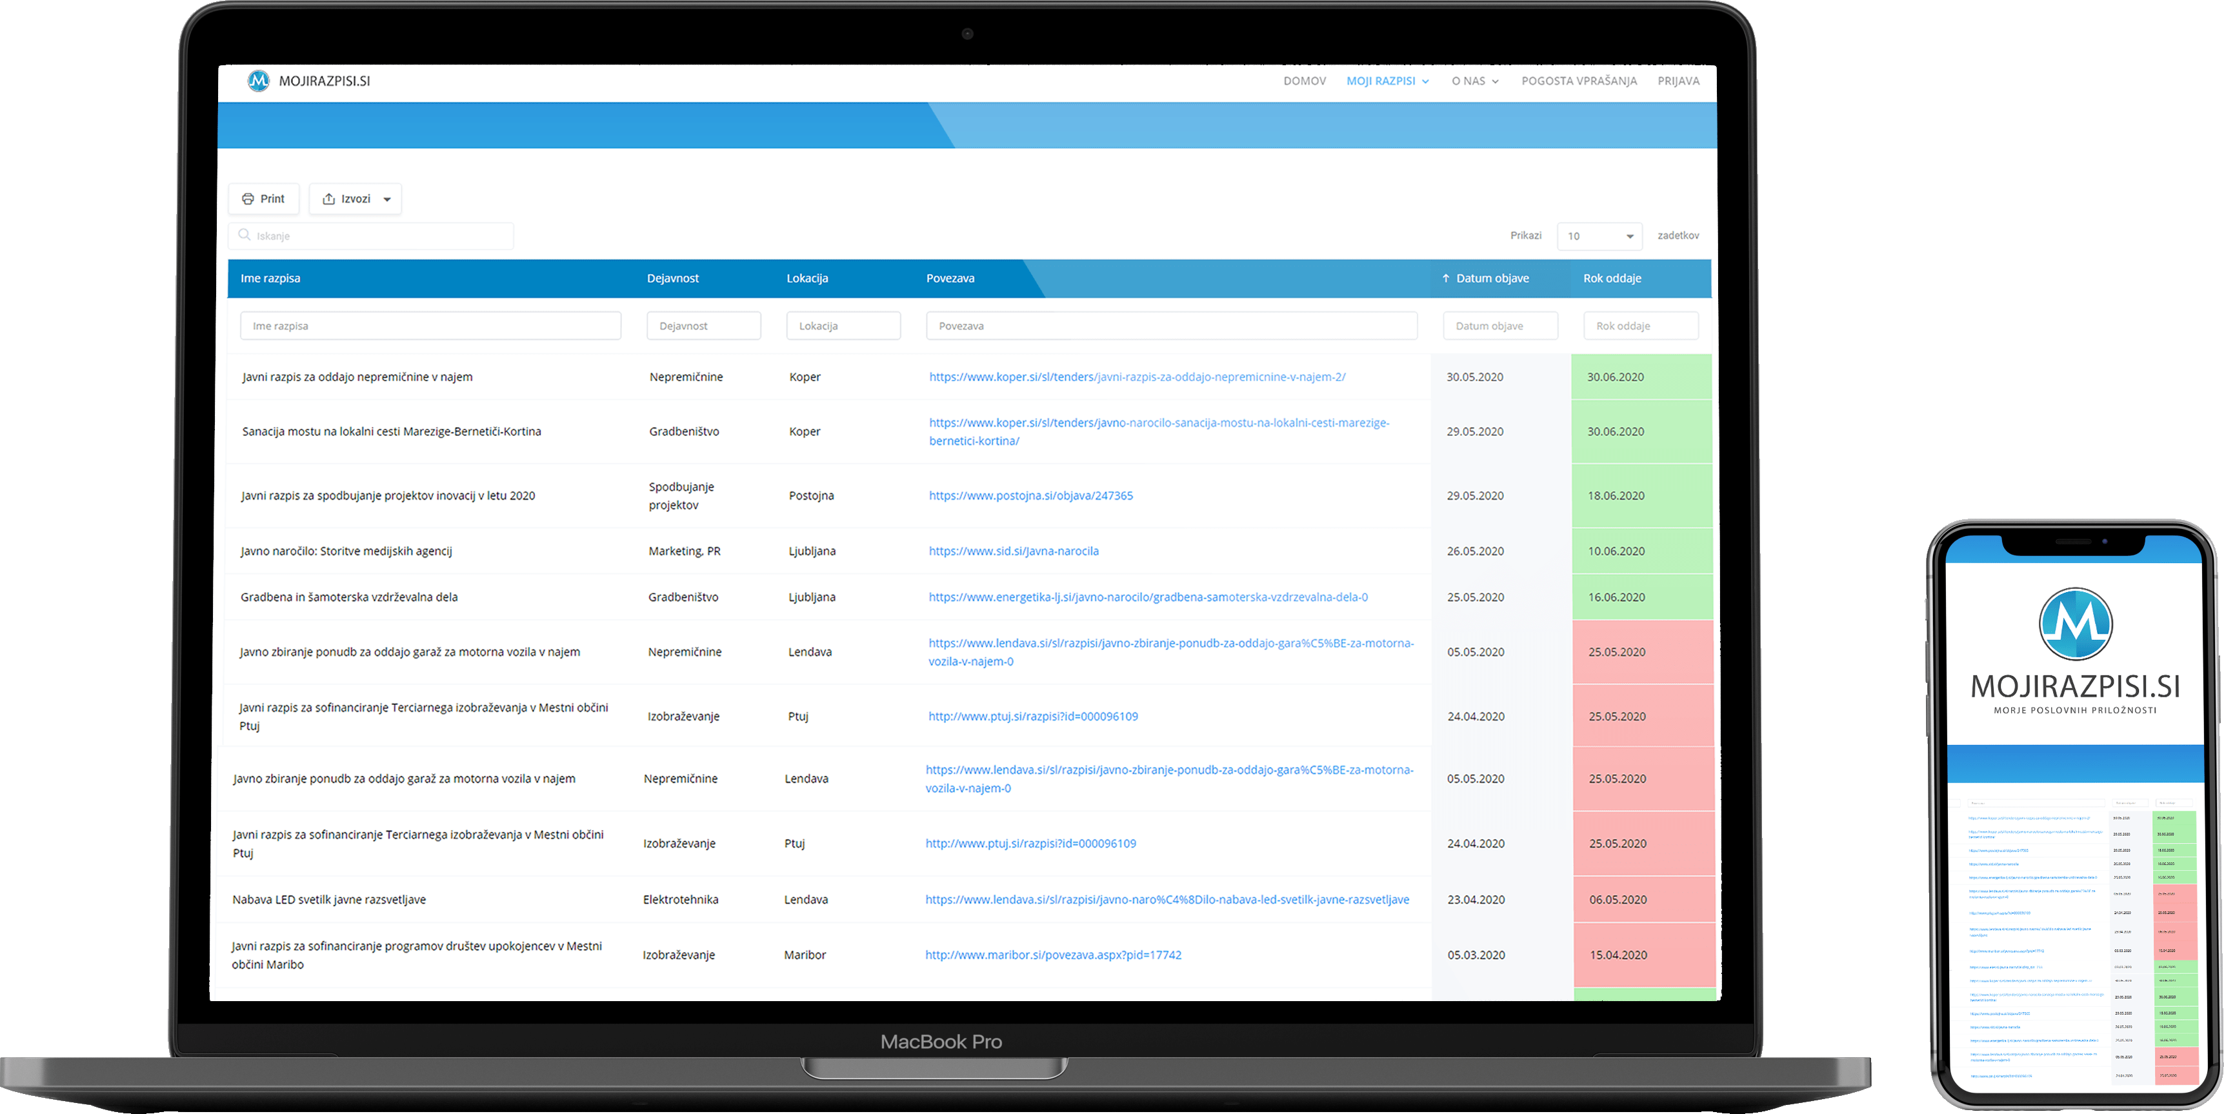Click the export icon on Izvozi
2224x1114 pixels.
click(x=328, y=199)
